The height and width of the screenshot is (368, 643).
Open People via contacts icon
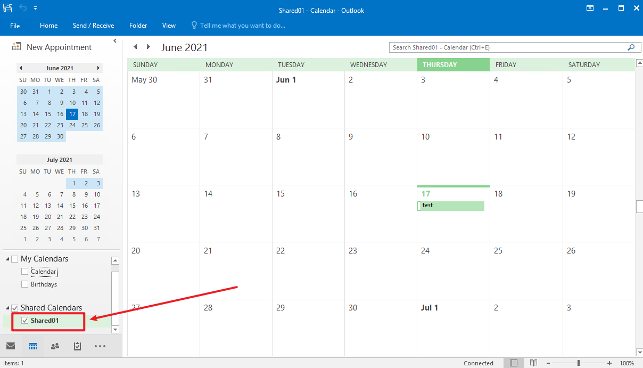pos(55,346)
